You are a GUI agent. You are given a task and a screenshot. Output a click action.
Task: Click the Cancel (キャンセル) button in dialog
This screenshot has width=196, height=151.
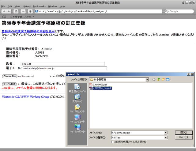[183, 138]
